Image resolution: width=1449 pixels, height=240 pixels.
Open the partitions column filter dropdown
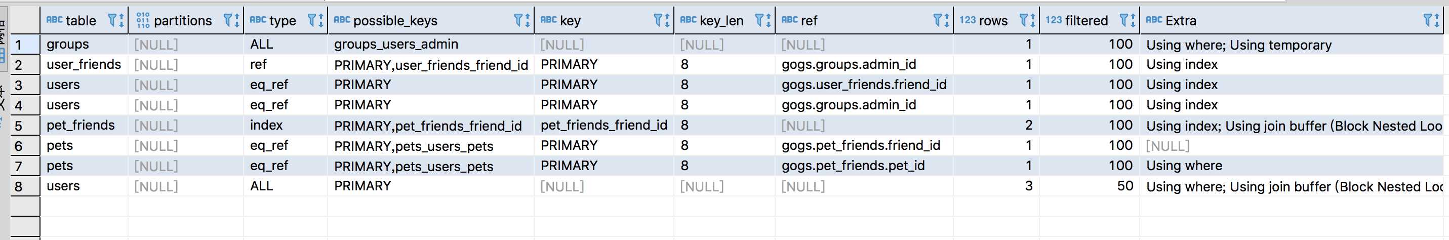pyautogui.click(x=228, y=21)
